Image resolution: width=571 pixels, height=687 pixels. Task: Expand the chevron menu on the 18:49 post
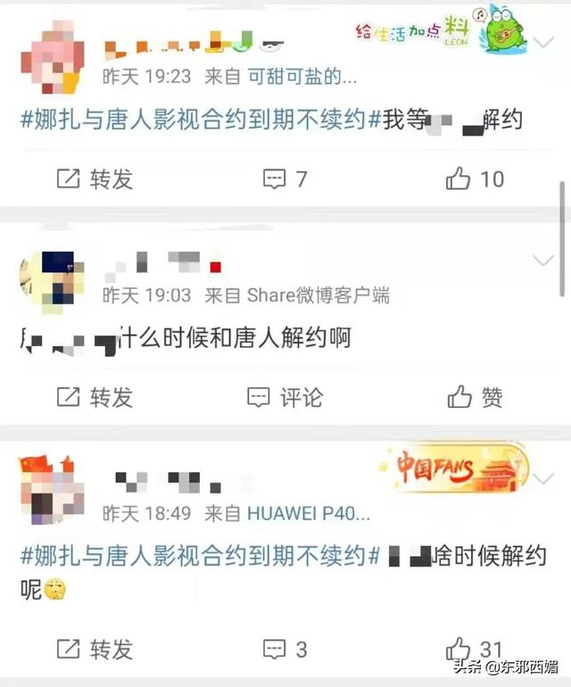point(544,478)
